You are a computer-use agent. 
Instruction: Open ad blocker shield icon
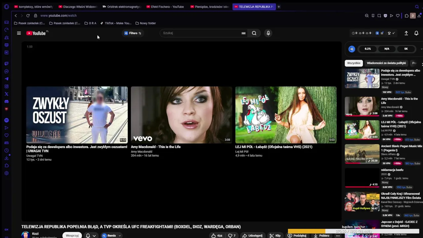[x=385, y=16]
